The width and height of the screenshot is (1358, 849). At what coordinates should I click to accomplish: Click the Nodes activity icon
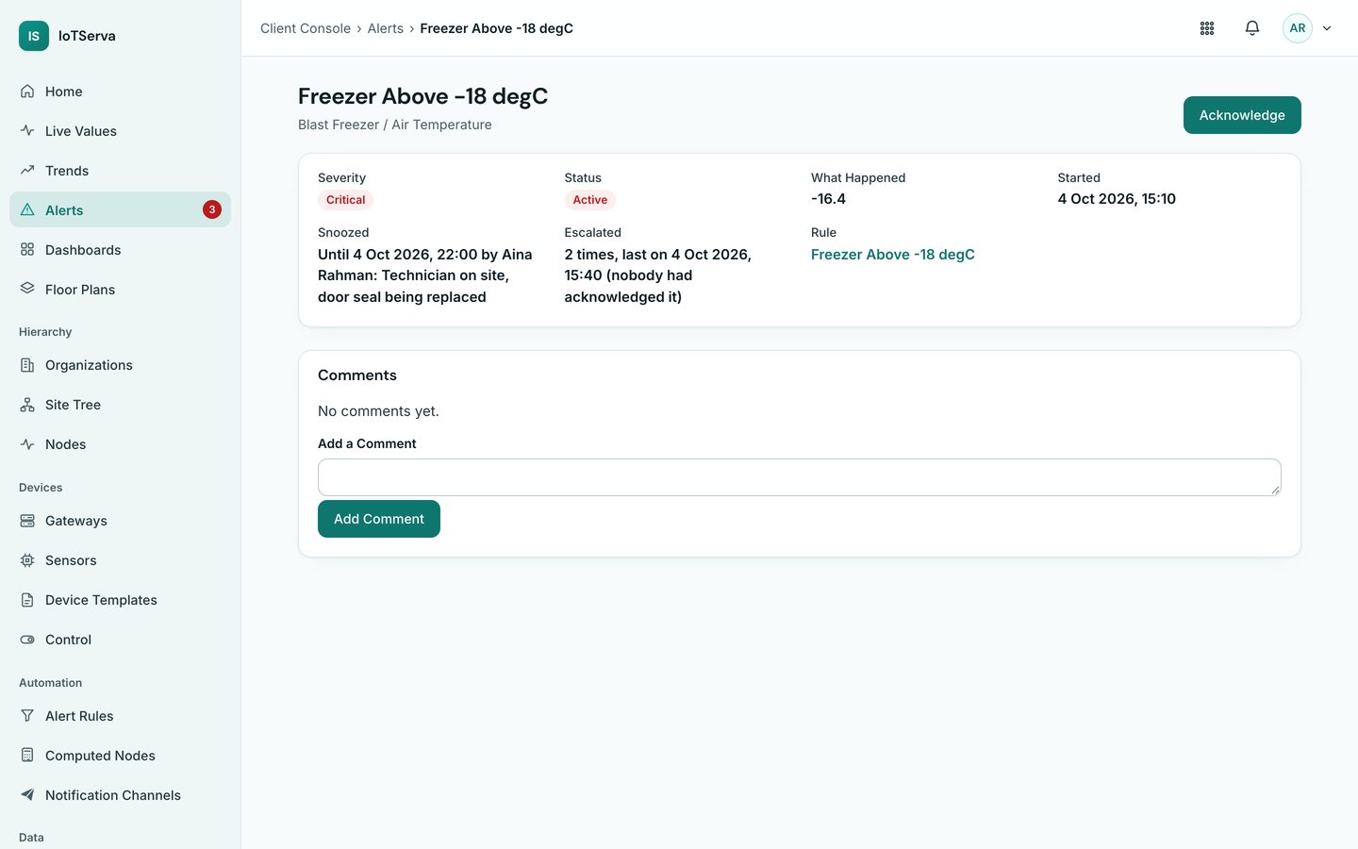pyautogui.click(x=27, y=444)
